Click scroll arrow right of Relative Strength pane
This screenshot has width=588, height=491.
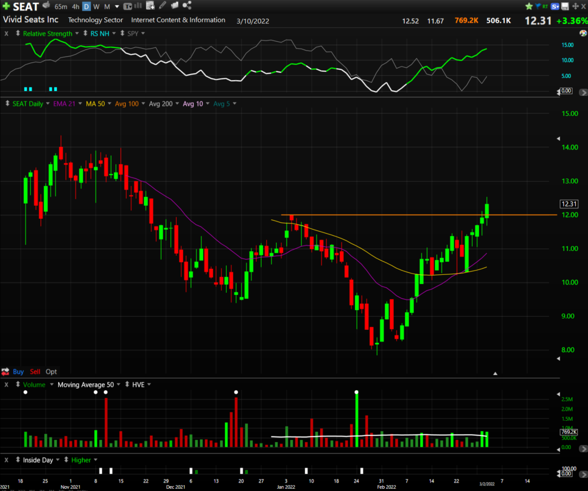click(583, 93)
